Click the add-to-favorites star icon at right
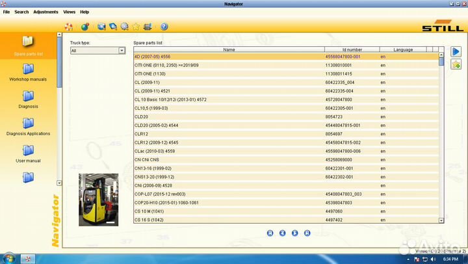This screenshot has width=468, height=264. [x=456, y=64]
